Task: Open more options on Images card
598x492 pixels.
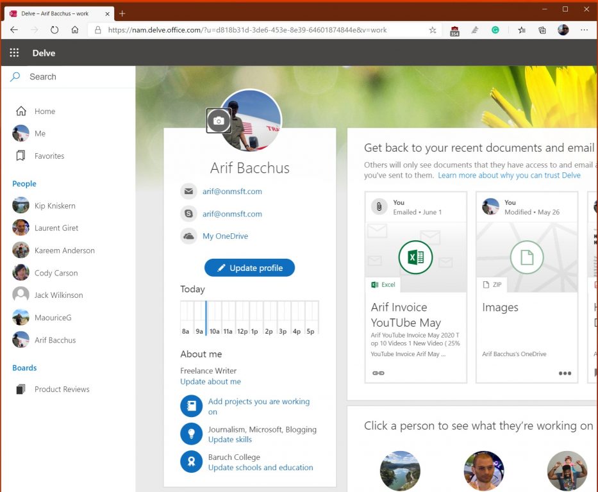Action: click(x=565, y=373)
